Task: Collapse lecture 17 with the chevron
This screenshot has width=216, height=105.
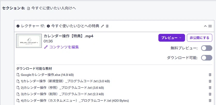Action: [x=205, y=26]
